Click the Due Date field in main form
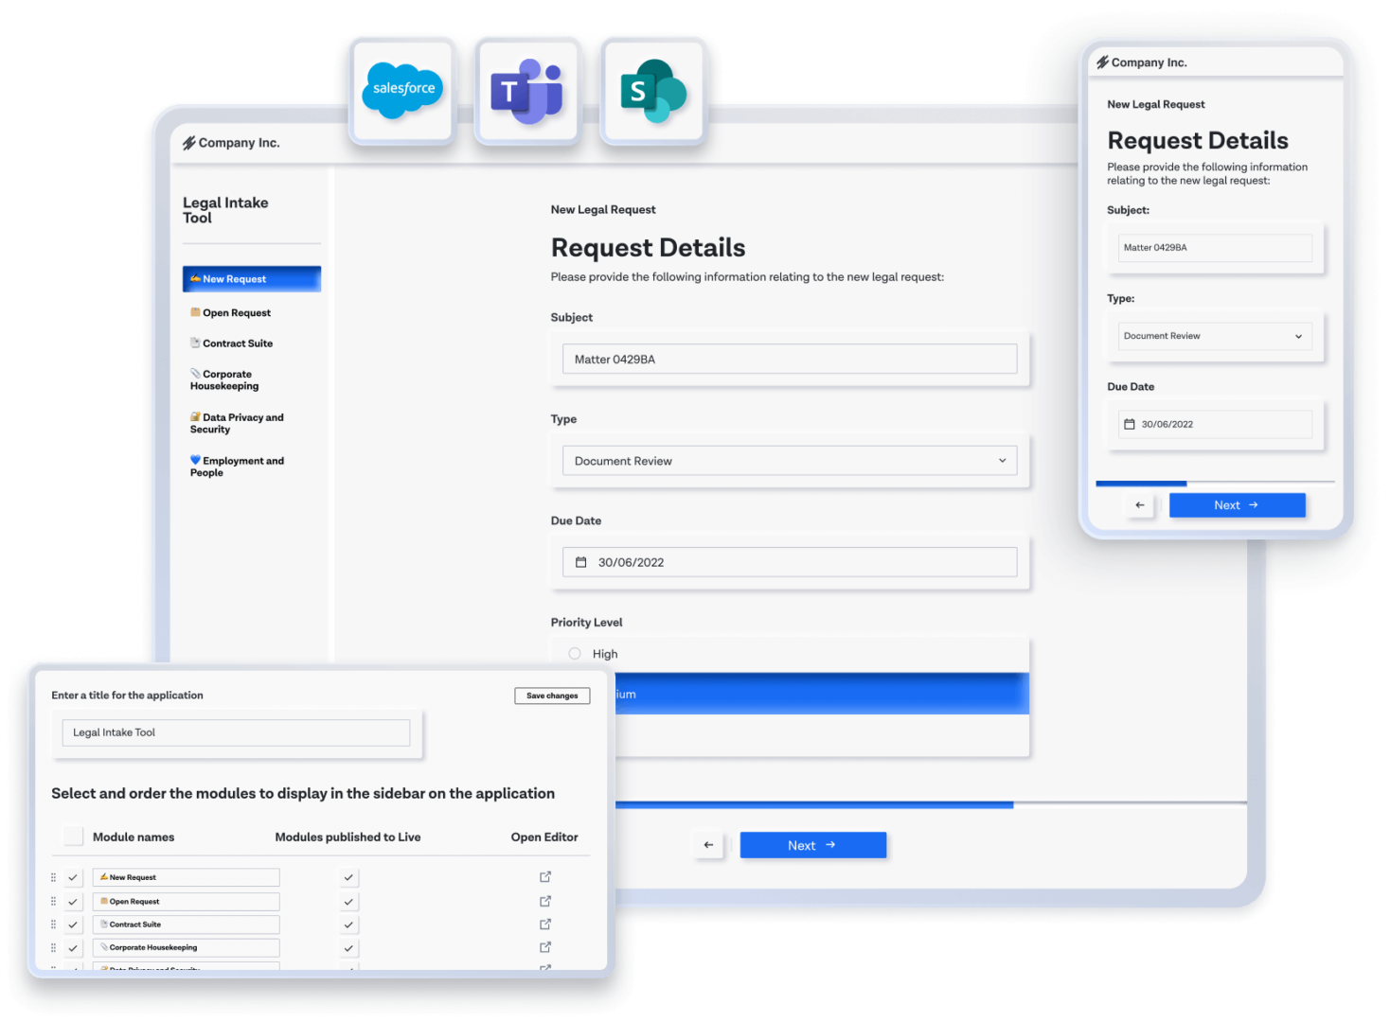Image resolution: width=1390 pixels, height=1022 pixels. [x=790, y=562]
